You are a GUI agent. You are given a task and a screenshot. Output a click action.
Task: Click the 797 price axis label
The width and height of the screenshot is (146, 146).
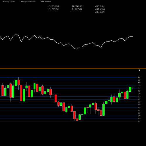pos(139,83)
